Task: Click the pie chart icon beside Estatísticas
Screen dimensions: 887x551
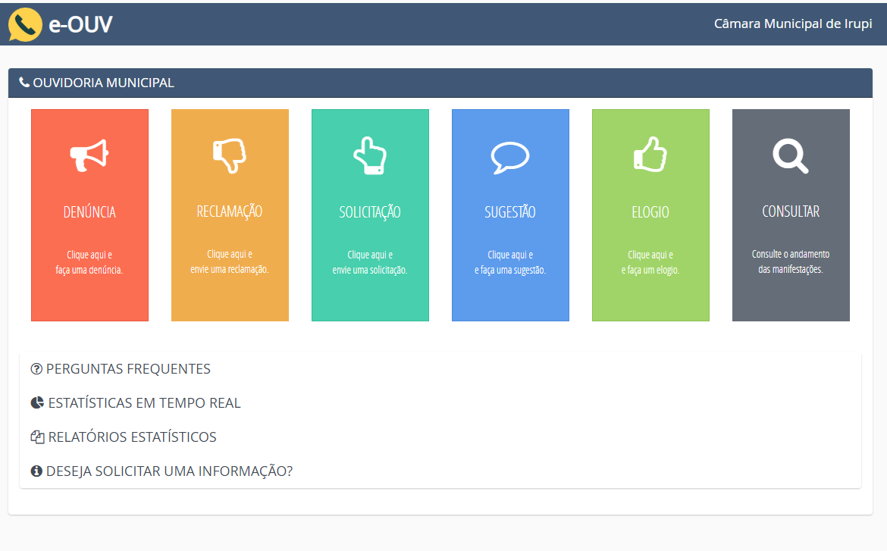Action: (37, 403)
